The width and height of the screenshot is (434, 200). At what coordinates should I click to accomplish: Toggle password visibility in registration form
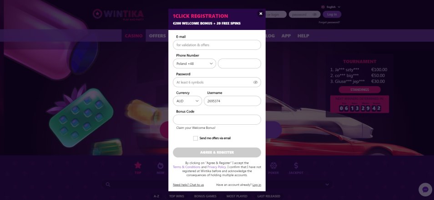(255, 82)
